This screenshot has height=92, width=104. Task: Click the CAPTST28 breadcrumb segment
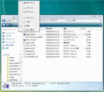click(53, 21)
